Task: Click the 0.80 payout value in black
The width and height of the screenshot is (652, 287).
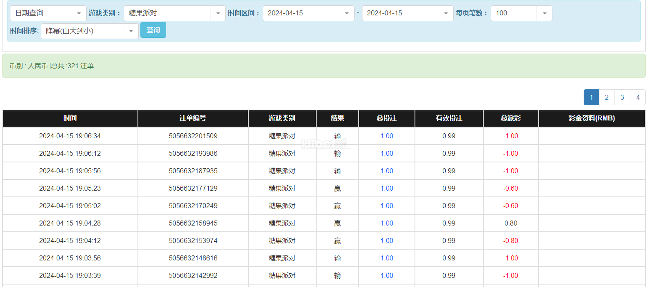Action: pyautogui.click(x=511, y=223)
